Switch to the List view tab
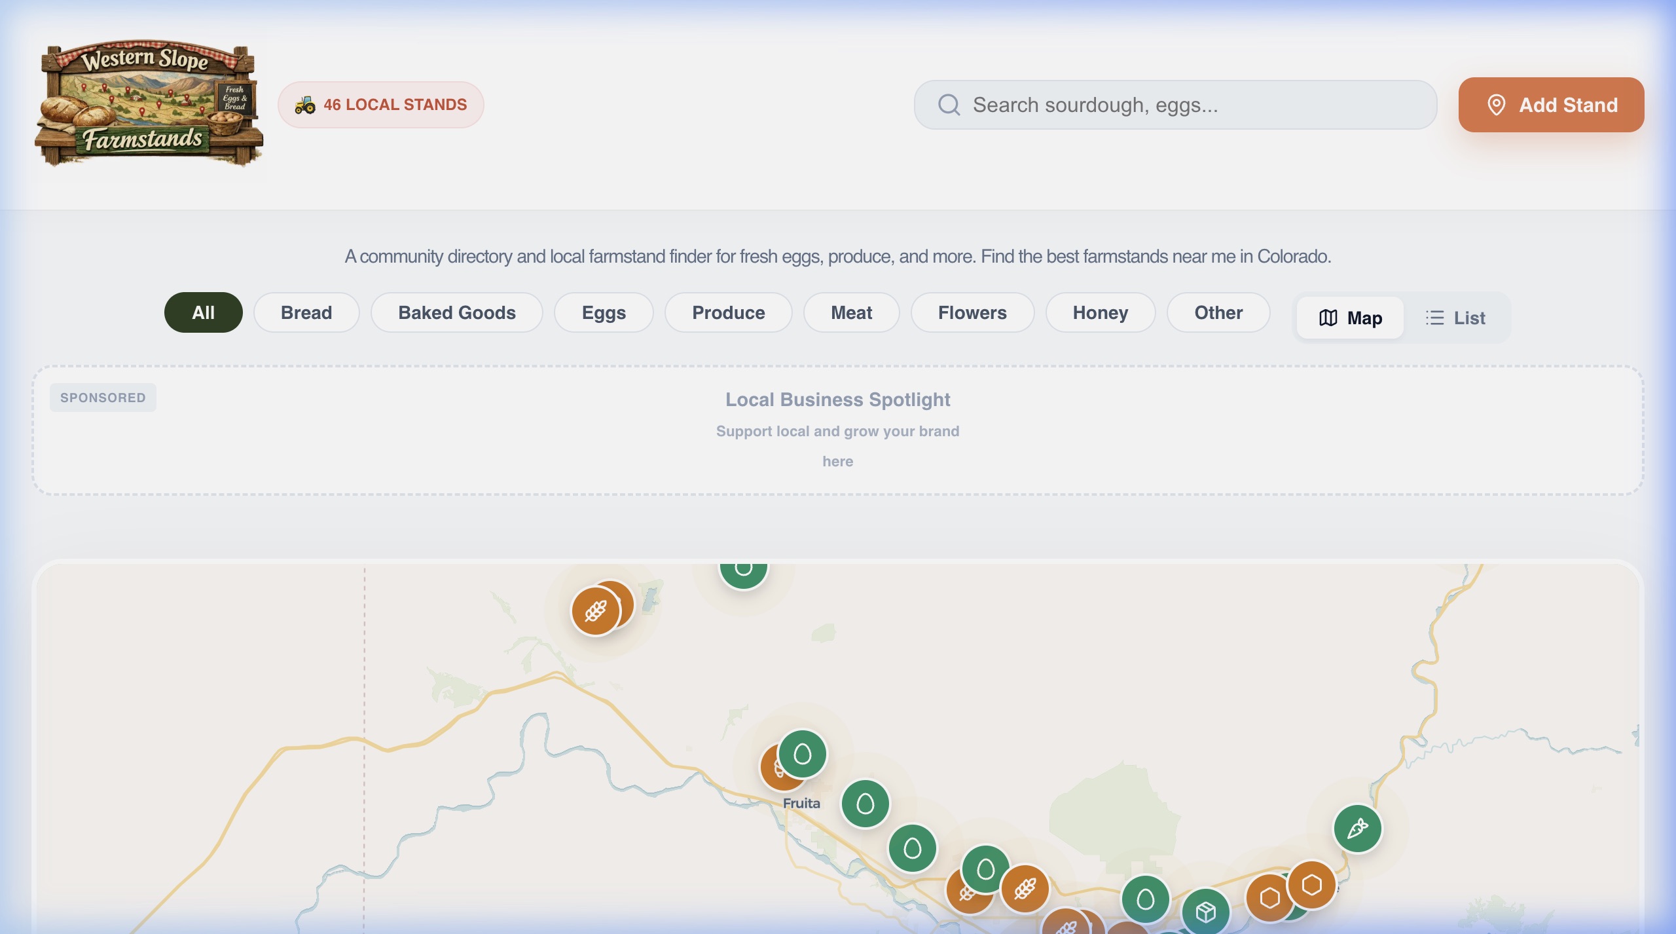This screenshot has width=1676, height=934. [x=1455, y=318]
